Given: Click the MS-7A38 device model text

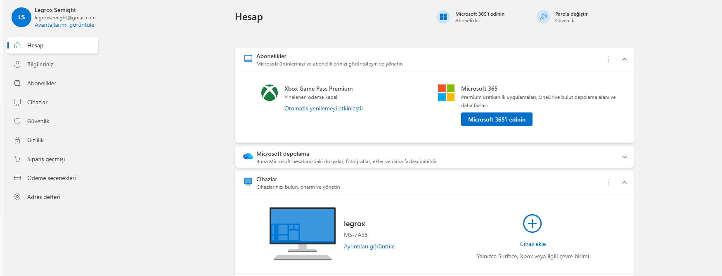Looking at the screenshot, I should 355,235.
